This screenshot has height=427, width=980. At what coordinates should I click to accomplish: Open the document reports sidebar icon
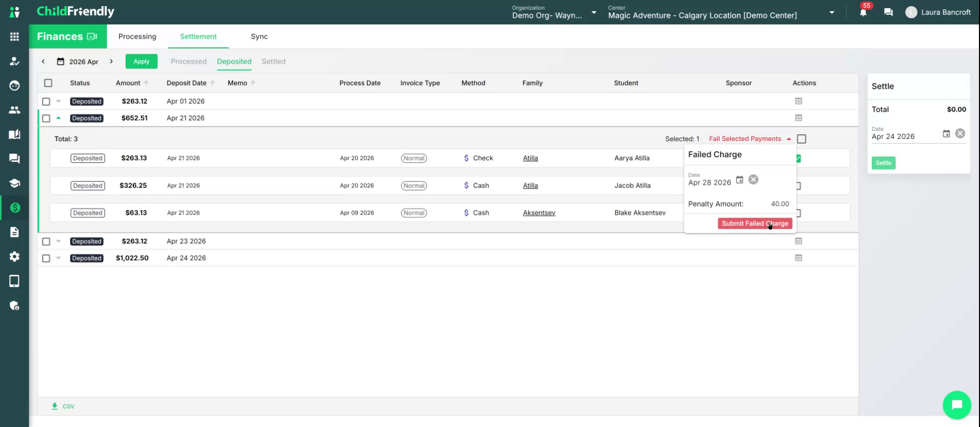[14, 232]
